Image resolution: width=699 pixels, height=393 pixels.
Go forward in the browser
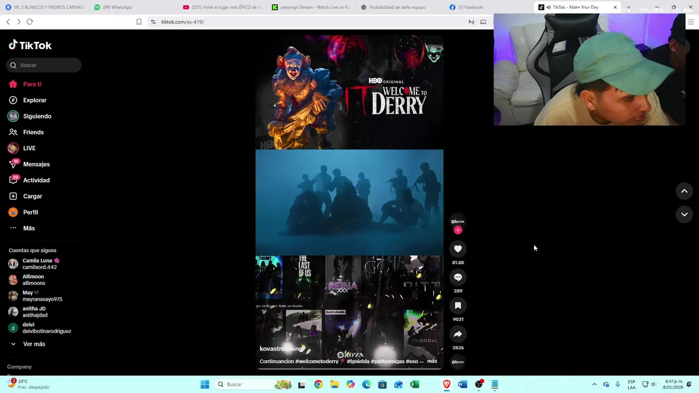pos(19,22)
